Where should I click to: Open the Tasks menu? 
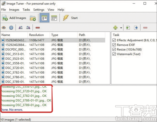[26, 10]
